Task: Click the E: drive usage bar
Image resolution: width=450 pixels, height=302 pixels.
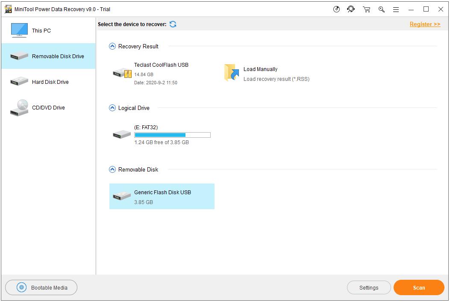Action: point(172,135)
